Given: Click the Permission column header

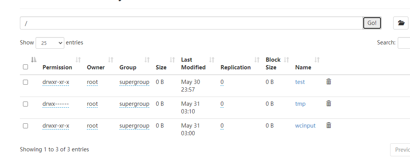Looking at the screenshot, I should tap(57, 67).
